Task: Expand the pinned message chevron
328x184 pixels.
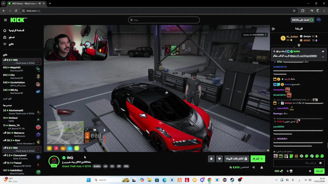Action: click(x=323, y=57)
